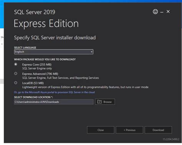
Task: Click into the download location field
Action: click(54, 102)
